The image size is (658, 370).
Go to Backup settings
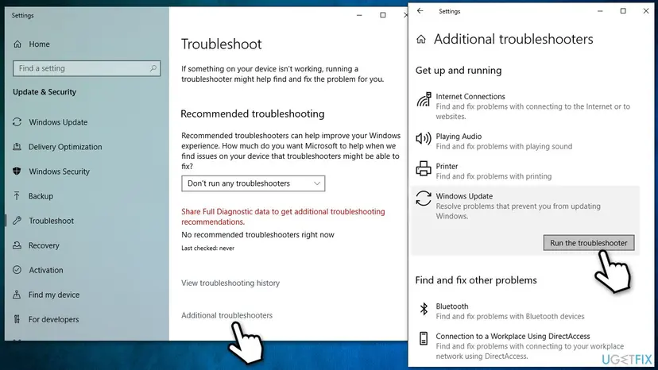[41, 196]
